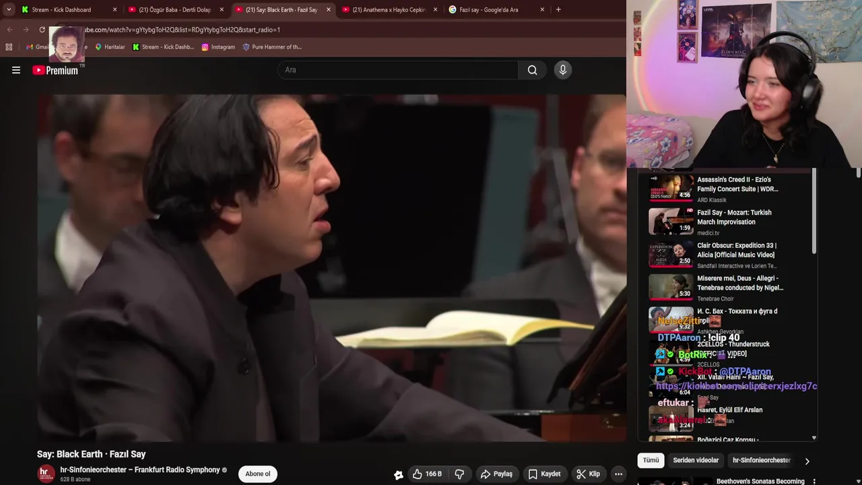The width and height of the screenshot is (862, 485).
Task: Switch to Özgür Baba - Dertli Dolap tab
Action: coord(174,10)
